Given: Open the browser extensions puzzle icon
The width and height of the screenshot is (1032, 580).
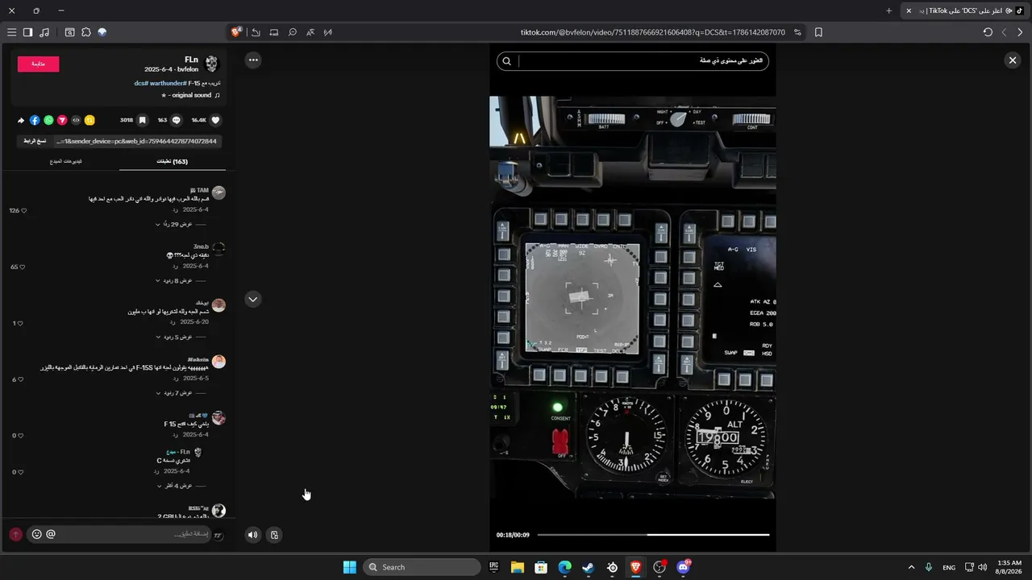Looking at the screenshot, I should (x=85, y=32).
